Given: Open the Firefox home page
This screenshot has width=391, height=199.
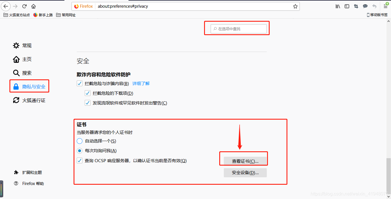Looking at the screenshot, I should click(33, 6).
